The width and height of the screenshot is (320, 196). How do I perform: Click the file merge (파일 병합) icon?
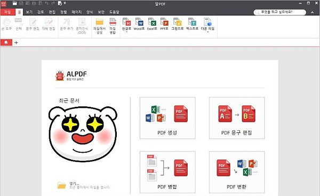113,26
